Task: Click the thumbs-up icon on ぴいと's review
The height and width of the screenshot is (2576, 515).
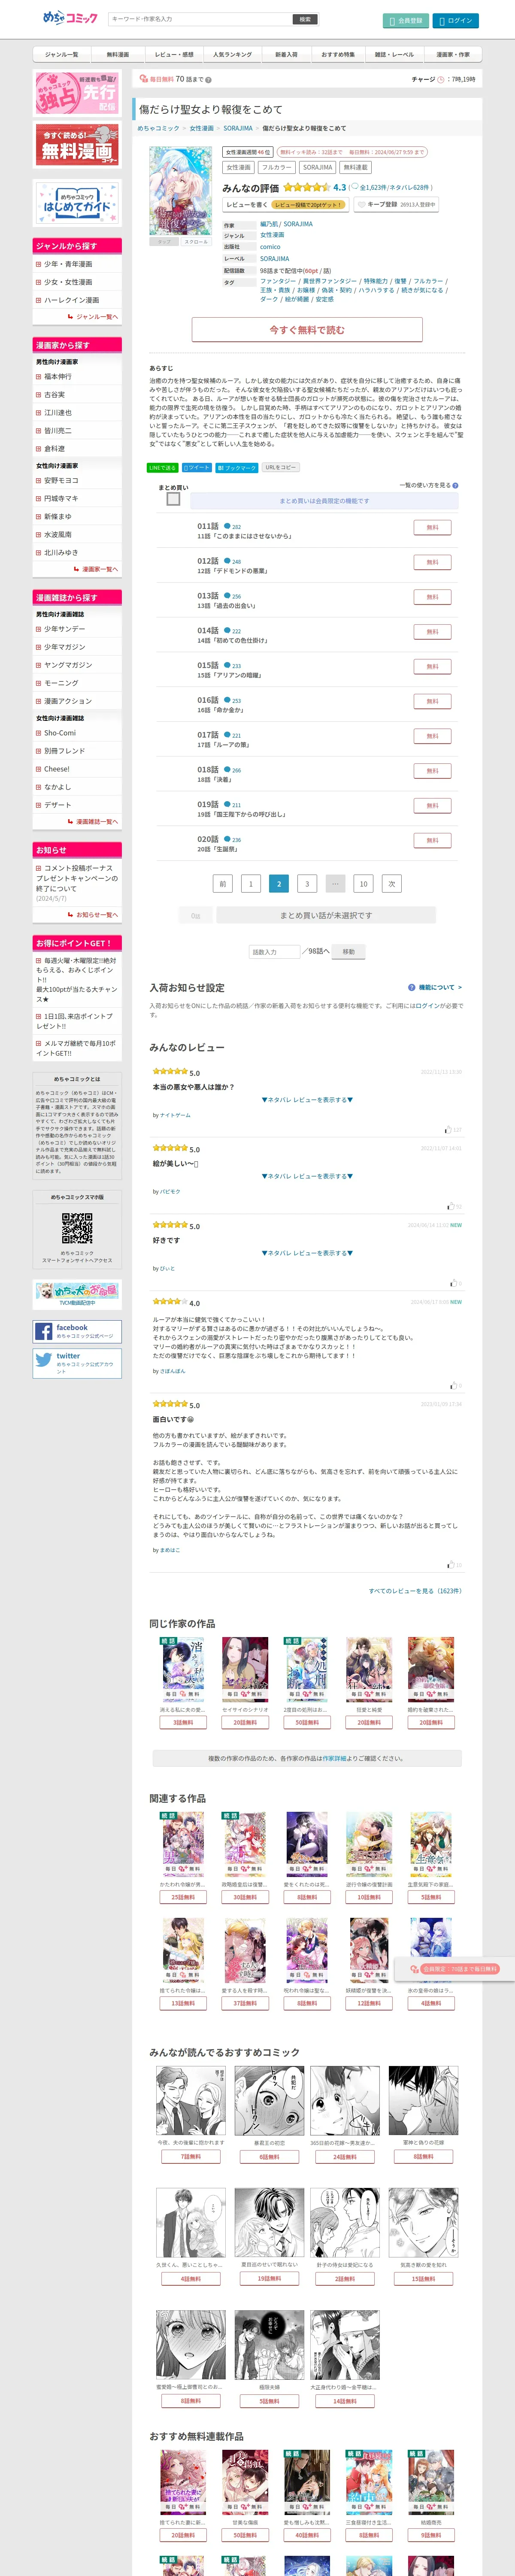Action: 452,1283
